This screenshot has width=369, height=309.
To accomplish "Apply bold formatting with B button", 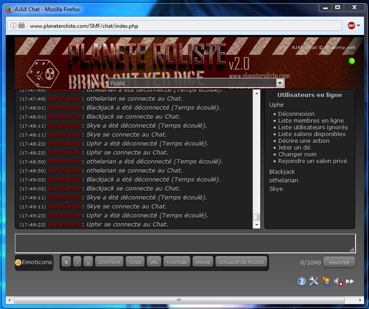I will 66,262.
